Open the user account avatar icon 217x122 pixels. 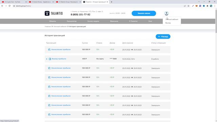point(166,14)
